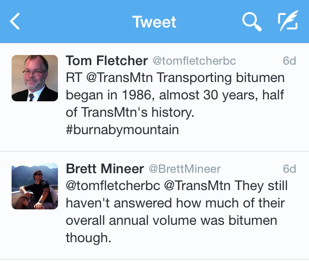This screenshot has width=309, height=261.
Task: Open the #burnabymountain hashtag
Action: [122, 130]
